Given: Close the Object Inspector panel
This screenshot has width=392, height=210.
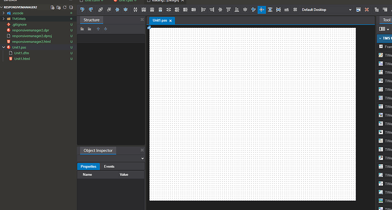Looking at the screenshot, I should coord(142,150).
